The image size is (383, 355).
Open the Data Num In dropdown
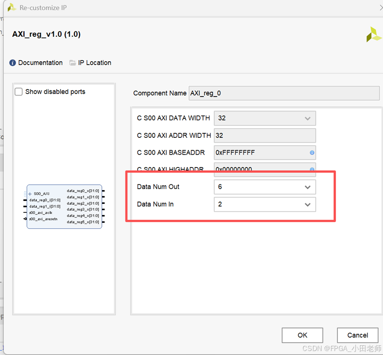coord(307,204)
